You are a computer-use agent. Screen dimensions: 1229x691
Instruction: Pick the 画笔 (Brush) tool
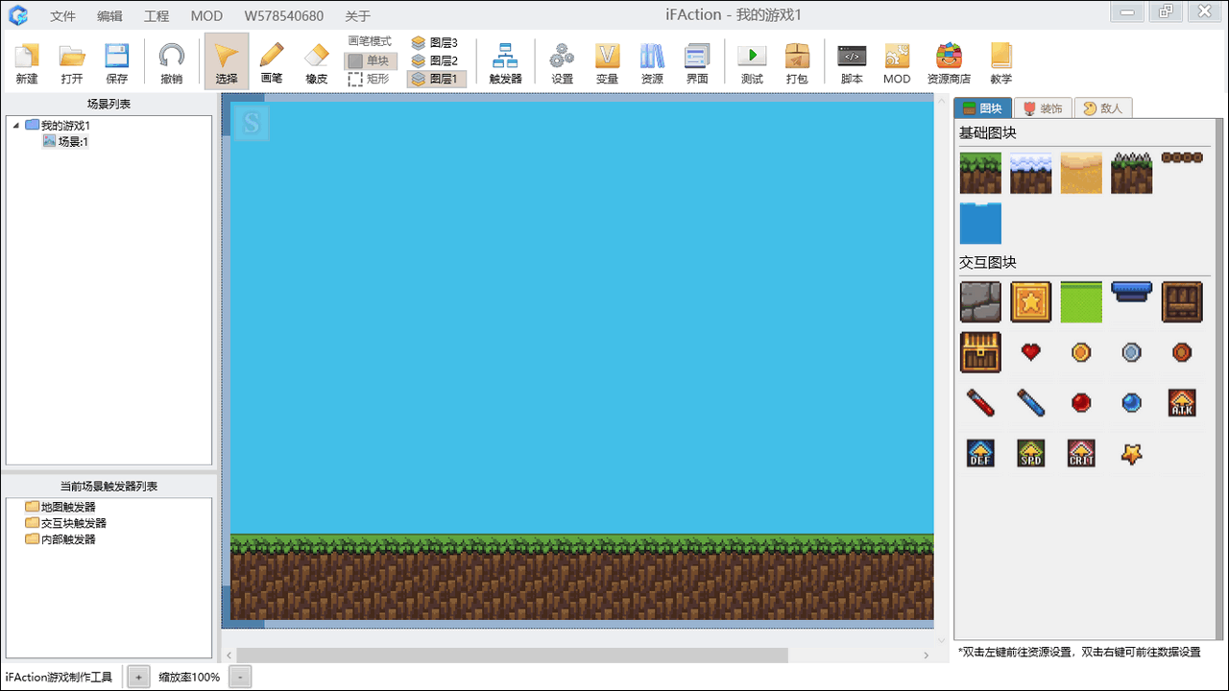(272, 63)
